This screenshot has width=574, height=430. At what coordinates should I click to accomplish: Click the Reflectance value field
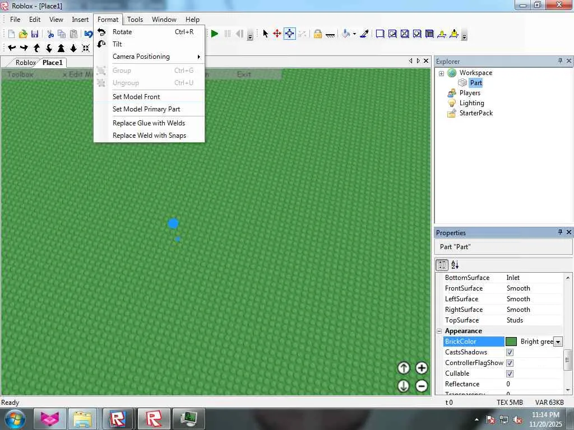(x=534, y=384)
